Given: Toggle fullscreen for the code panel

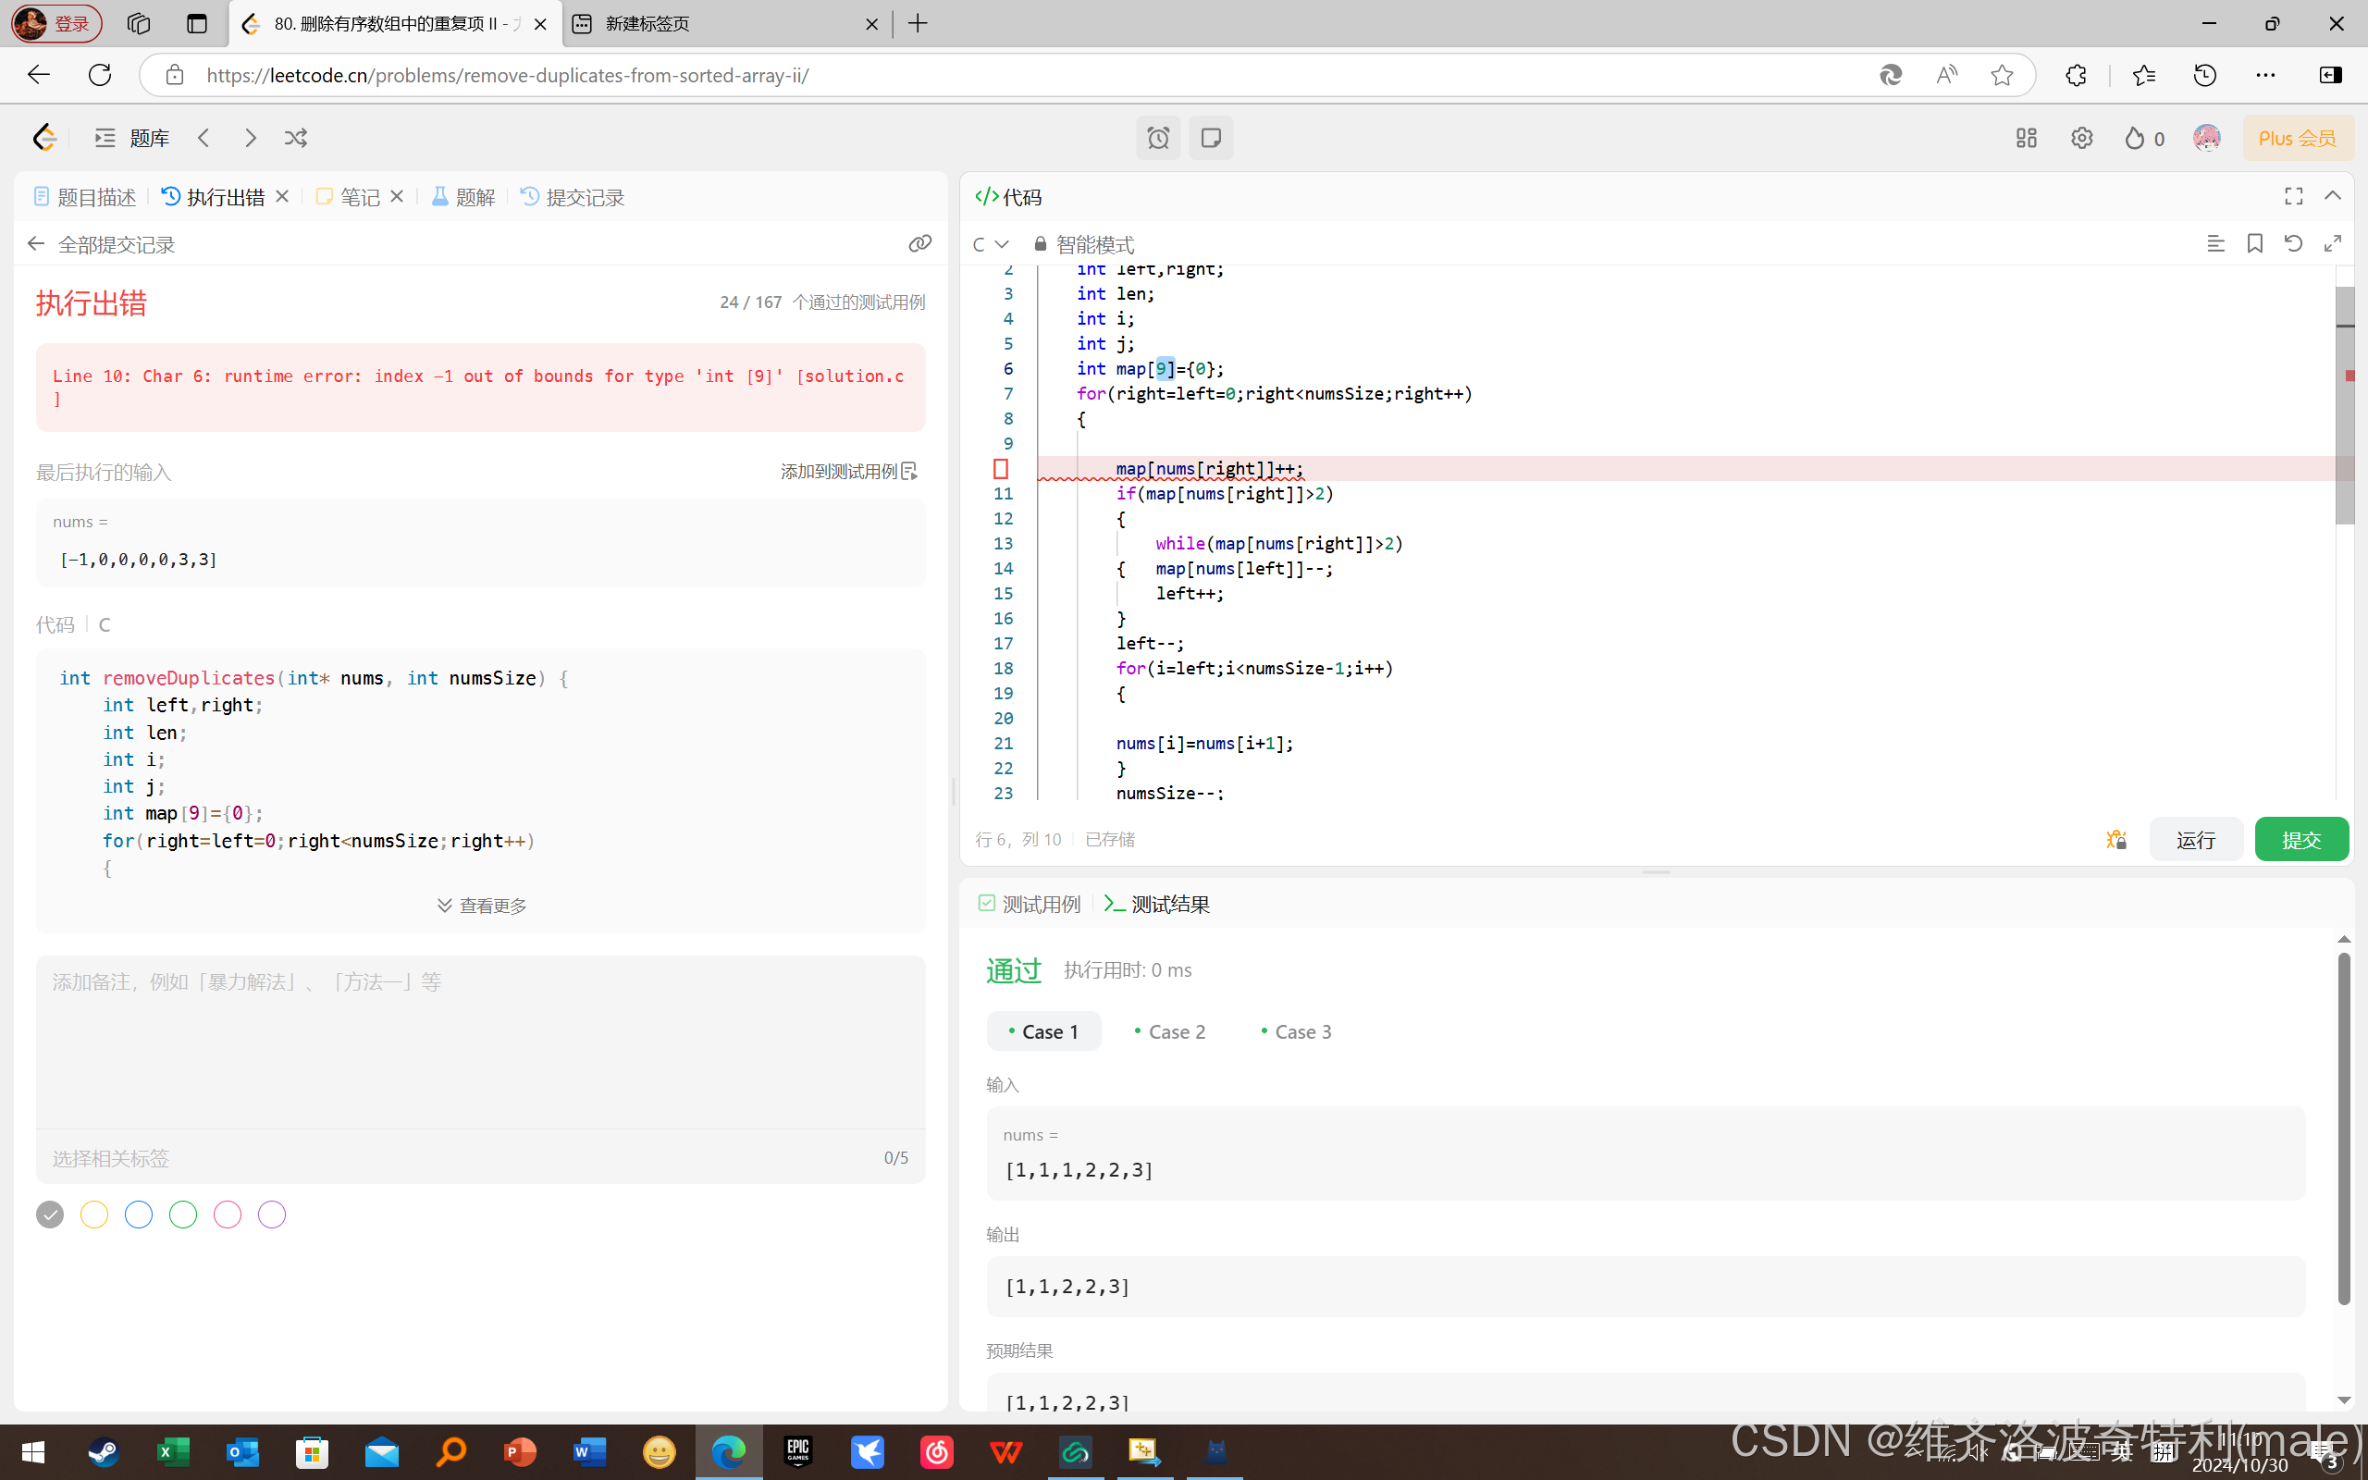Looking at the screenshot, I should coord(2293,197).
